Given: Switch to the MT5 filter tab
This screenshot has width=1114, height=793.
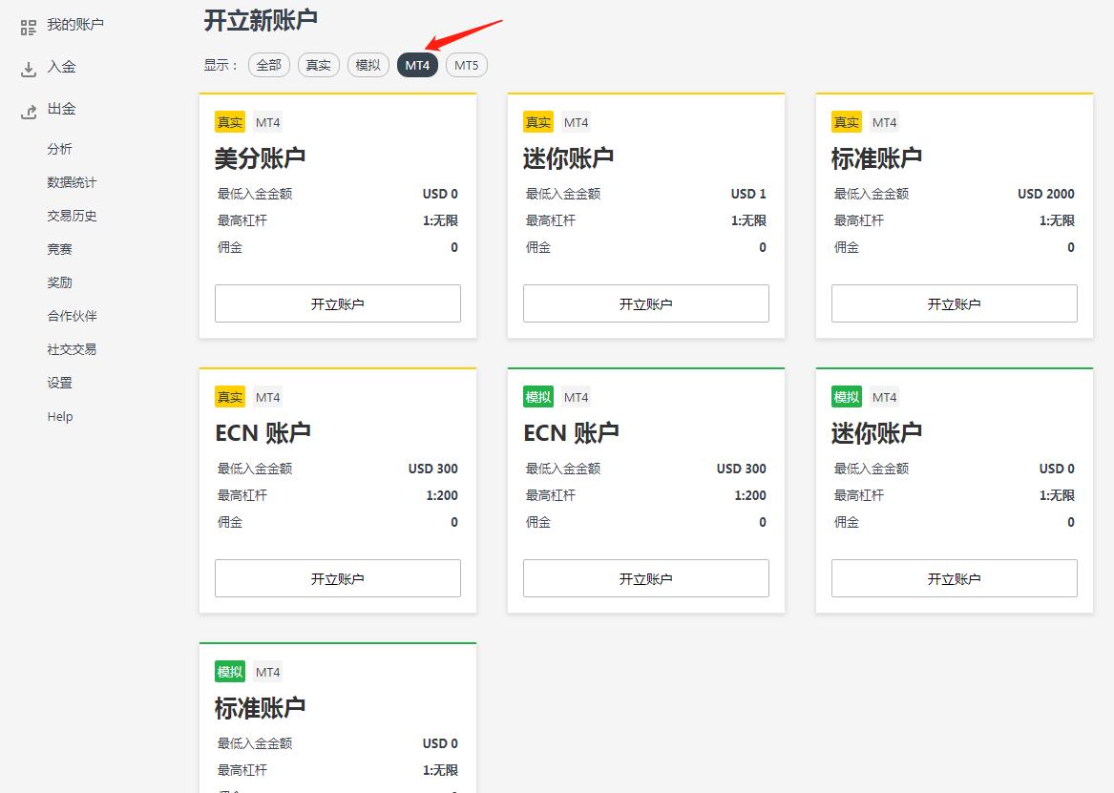Looking at the screenshot, I should (x=466, y=65).
